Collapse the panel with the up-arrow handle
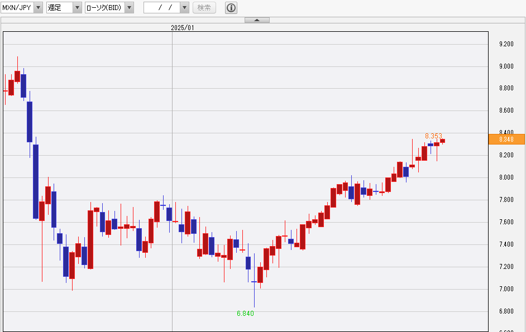This screenshot has width=526, height=332. [x=257, y=20]
